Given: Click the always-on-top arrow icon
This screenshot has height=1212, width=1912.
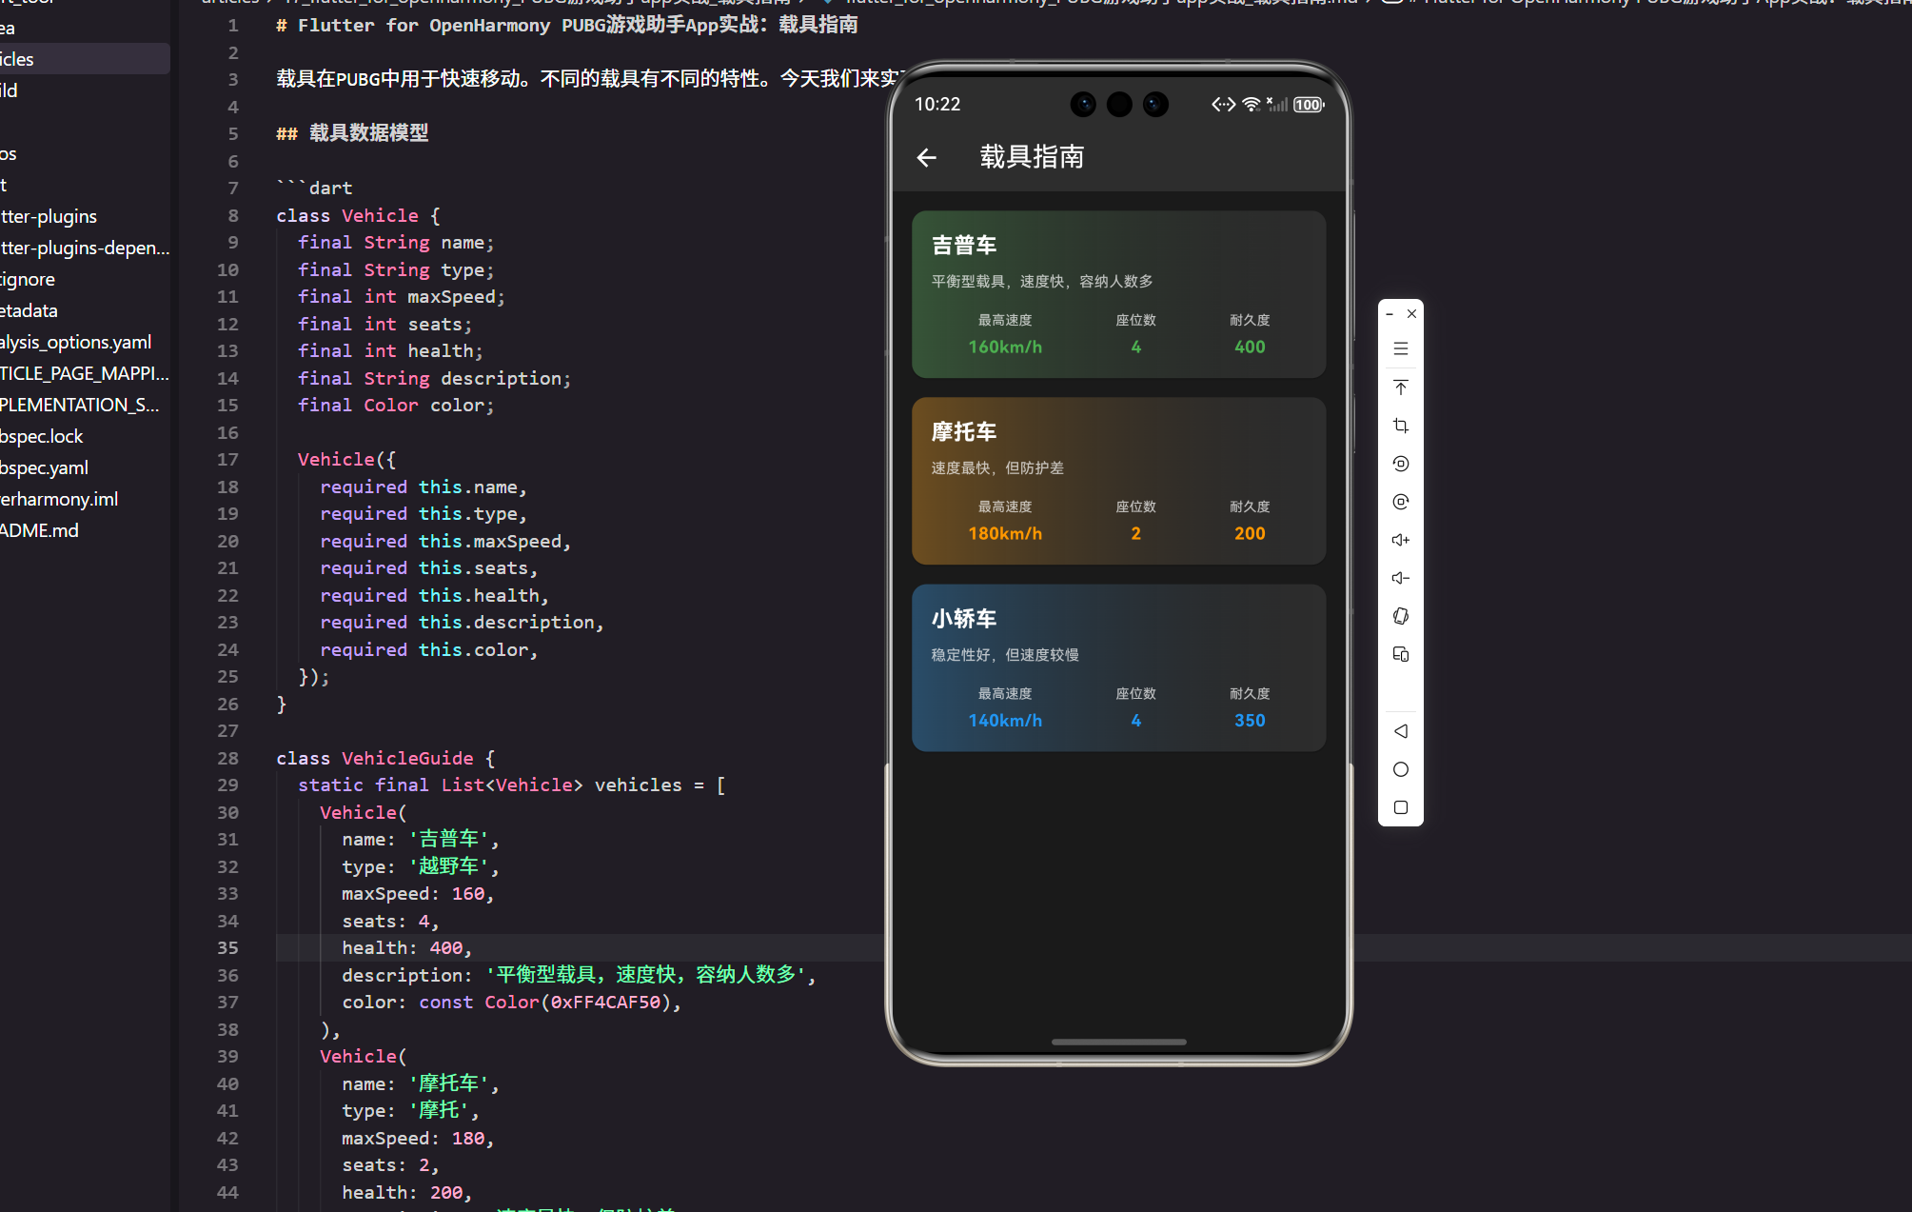Looking at the screenshot, I should click(x=1401, y=387).
